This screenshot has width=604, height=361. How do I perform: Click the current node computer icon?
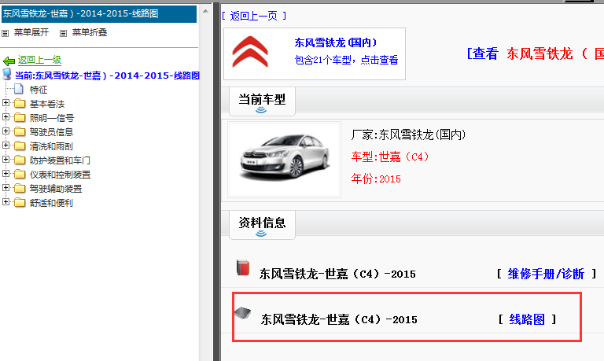[x=7, y=74]
